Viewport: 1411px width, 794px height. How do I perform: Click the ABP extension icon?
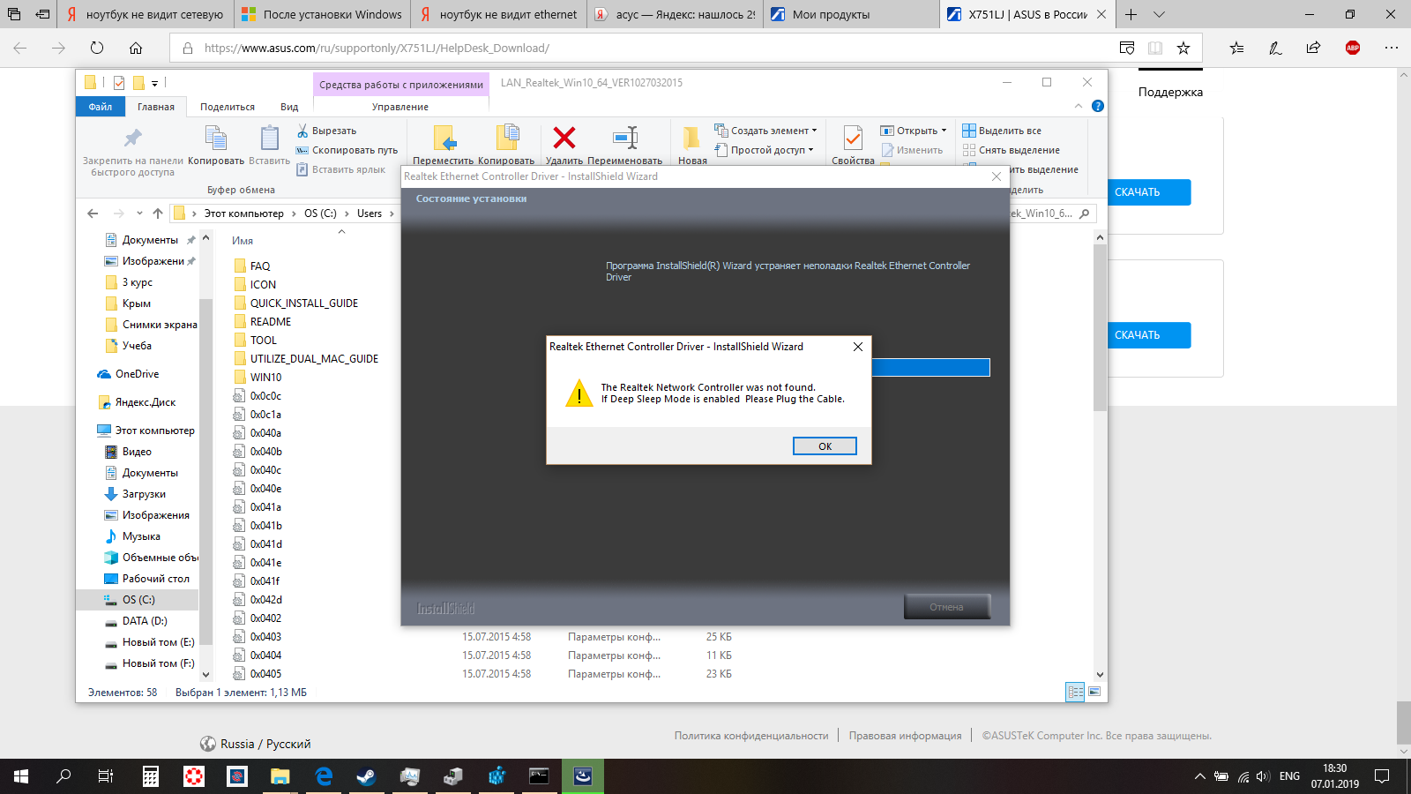coord(1353,48)
